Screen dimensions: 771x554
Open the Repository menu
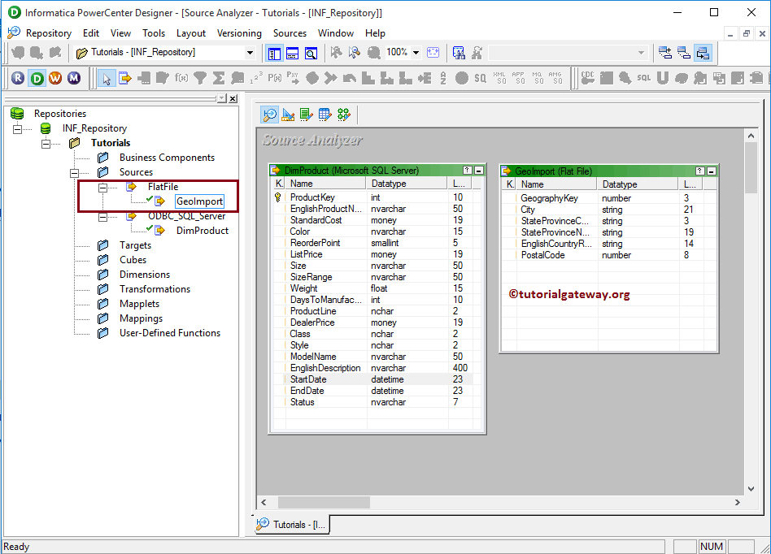pos(49,33)
